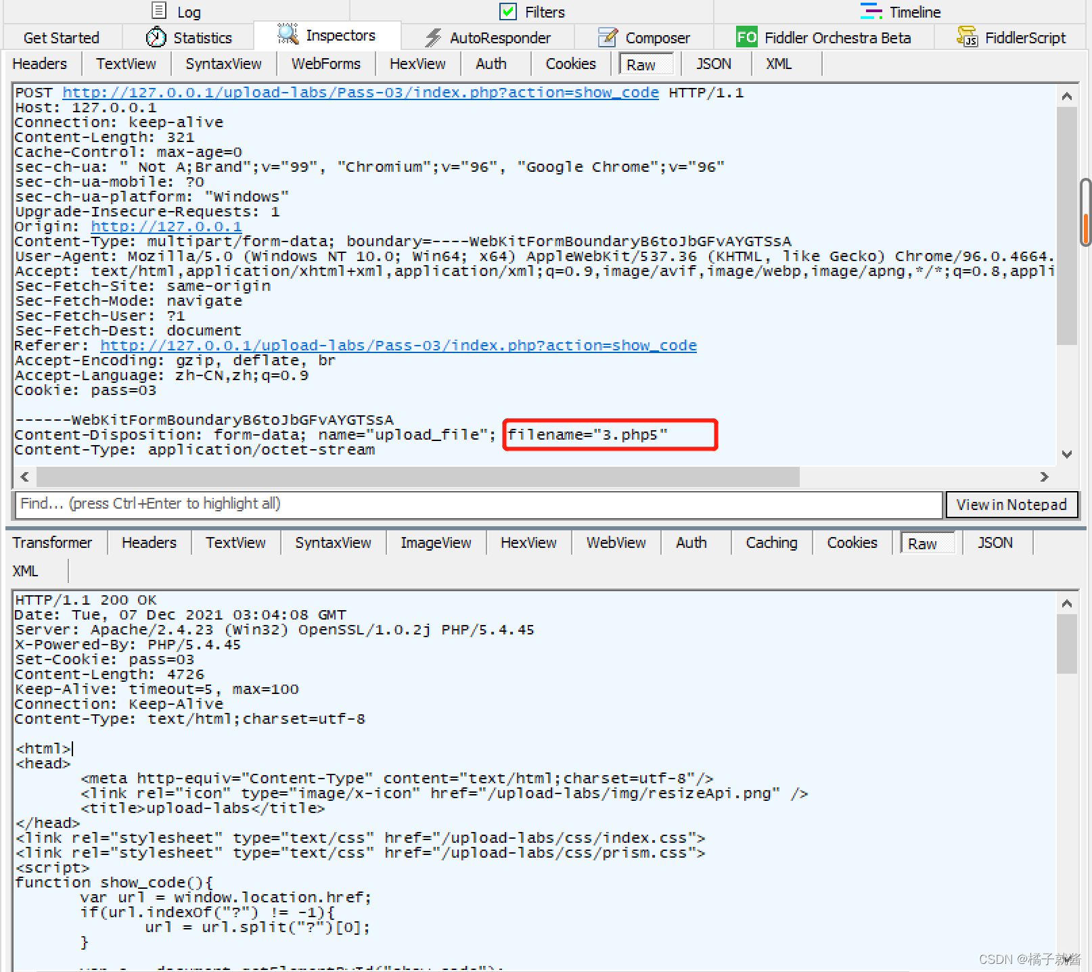The width and height of the screenshot is (1092, 972).
Task: Select request XML tab
Action: point(779,64)
